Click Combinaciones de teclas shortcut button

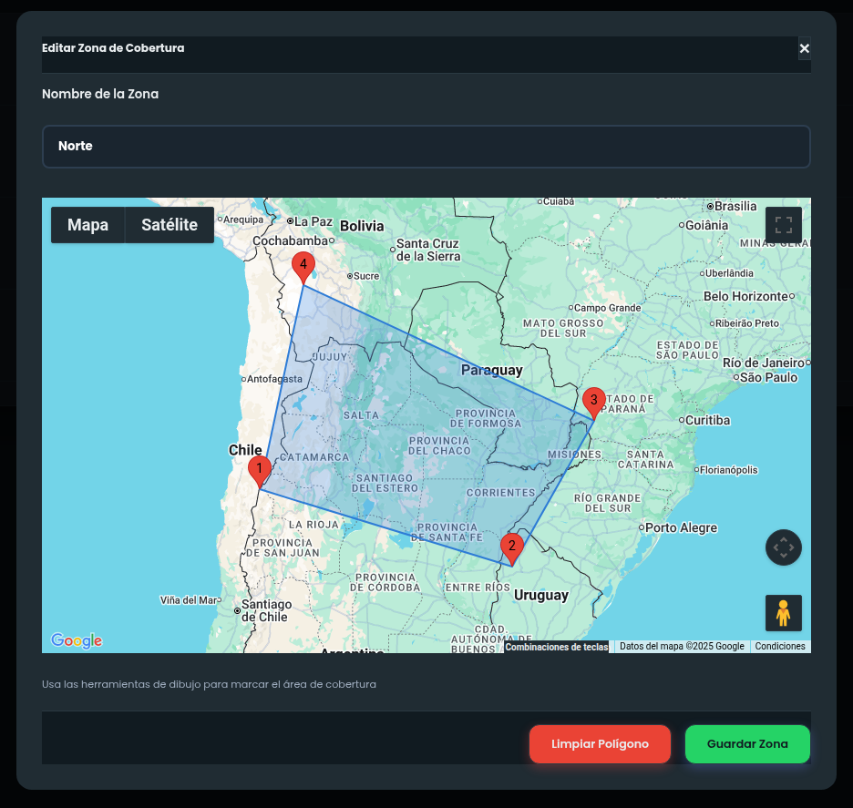[557, 647]
